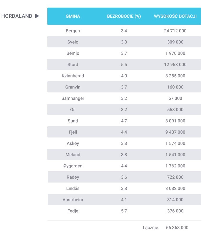
Task: Click the Sveio row name
Action: click(73, 42)
